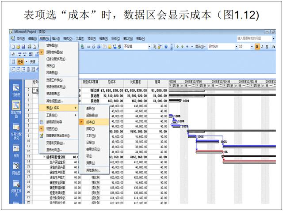
Task: Choose 页眉和页脚(H)... in View menu
Action: (59, 143)
